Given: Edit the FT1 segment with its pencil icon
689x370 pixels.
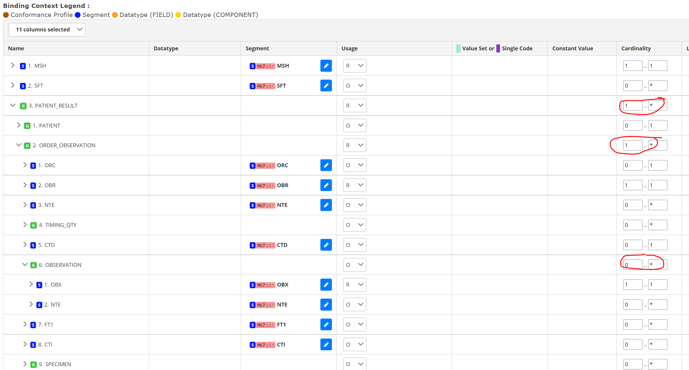Looking at the screenshot, I should (x=326, y=324).
